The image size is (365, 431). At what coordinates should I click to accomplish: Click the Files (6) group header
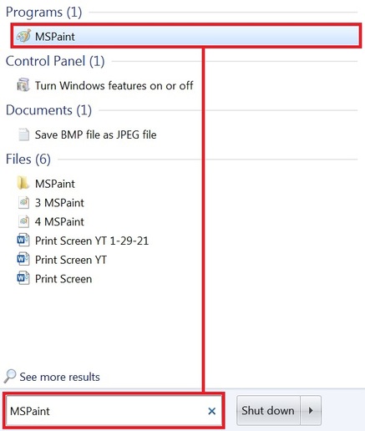click(x=28, y=159)
